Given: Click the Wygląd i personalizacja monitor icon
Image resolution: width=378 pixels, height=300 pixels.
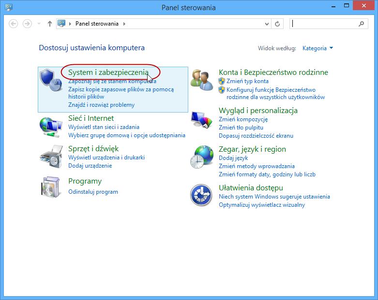Looking at the screenshot, I should point(201,119).
